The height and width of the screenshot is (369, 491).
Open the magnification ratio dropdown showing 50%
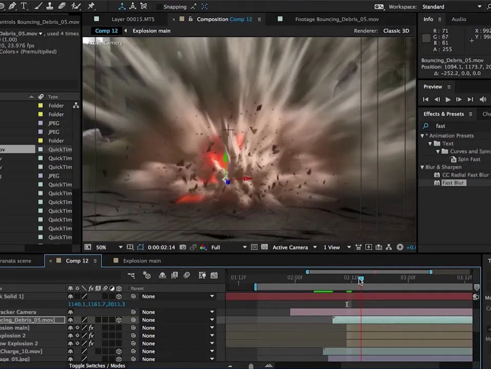point(108,247)
